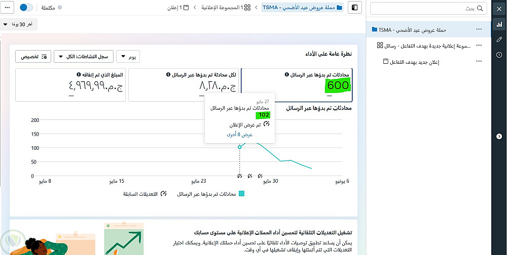
Task: Click the magnifier icon in search box
Action: coord(480,9)
